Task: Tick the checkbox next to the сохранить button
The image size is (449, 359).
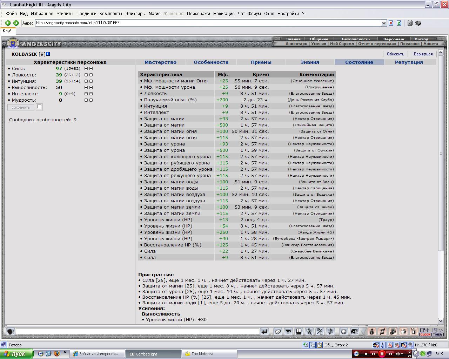Action: tap(39, 107)
